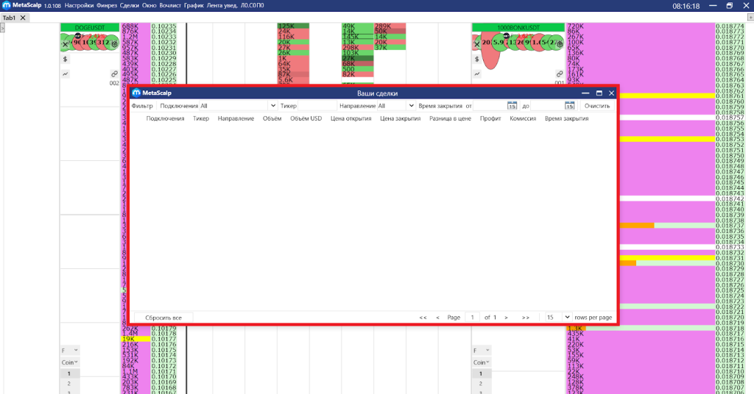Open the Лента увед. menu

(x=222, y=6)
